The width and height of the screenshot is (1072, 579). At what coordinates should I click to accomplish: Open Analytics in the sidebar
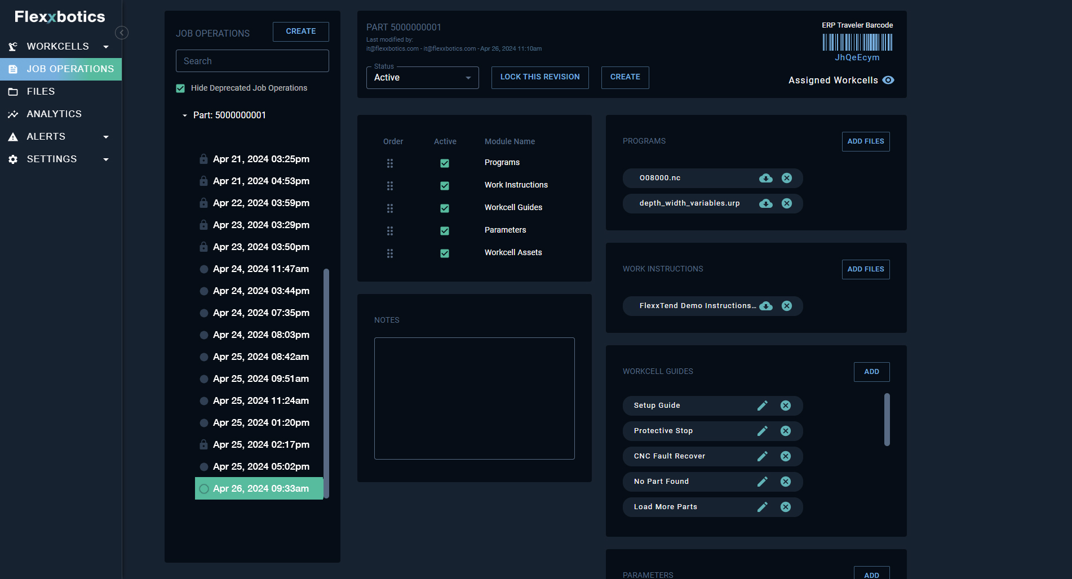(54, 114)
